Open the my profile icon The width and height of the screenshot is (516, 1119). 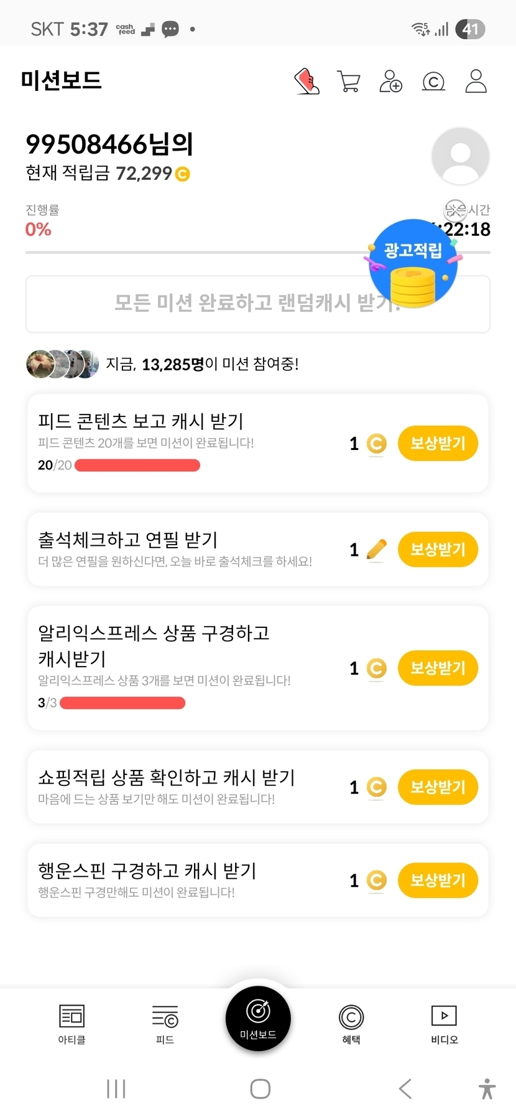tap(476, 82)
